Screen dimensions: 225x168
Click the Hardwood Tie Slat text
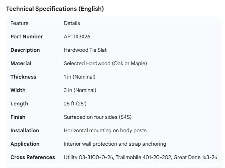coord(85,50)
